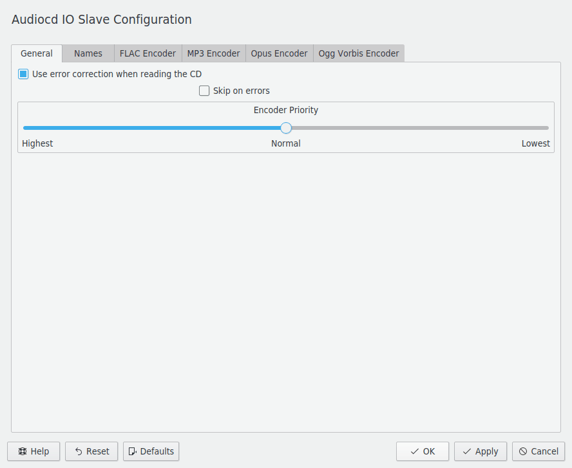Click the Lowest label under the slider
The image size is (572, 468).
tap(535, 143)
